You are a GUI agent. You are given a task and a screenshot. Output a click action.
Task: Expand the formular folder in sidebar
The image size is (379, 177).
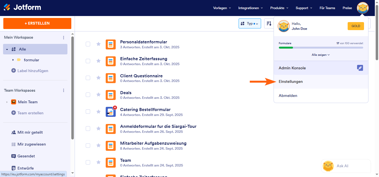coord(13,60)
